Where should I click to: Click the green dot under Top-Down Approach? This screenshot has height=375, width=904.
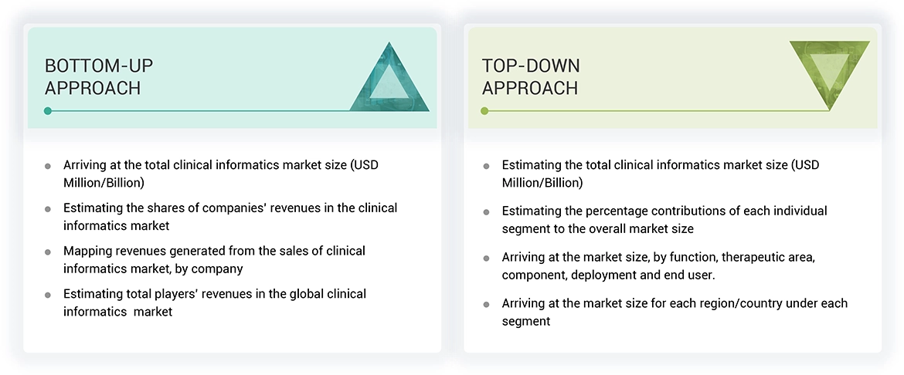pos(484,111)
